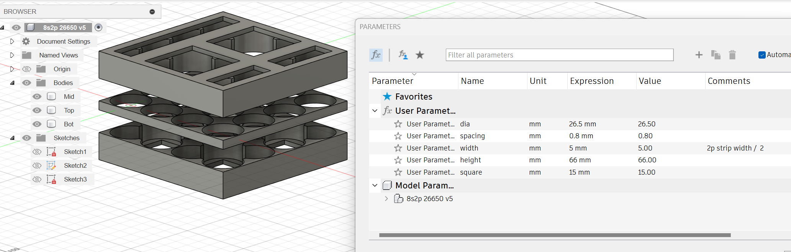This screenshot has height=252, width=791.
Task: Click the Sketch2 sketch icon
Action: [51, 165]
